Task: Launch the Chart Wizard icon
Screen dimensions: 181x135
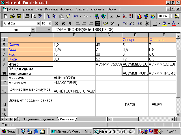Action: (139, 16)
